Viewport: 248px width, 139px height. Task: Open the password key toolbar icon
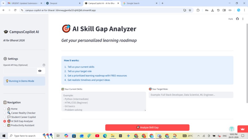[206, 10]
